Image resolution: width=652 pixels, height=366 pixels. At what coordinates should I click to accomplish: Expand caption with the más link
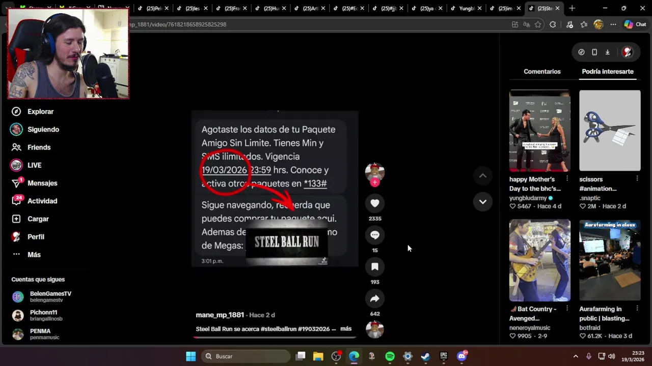[346, 329]
